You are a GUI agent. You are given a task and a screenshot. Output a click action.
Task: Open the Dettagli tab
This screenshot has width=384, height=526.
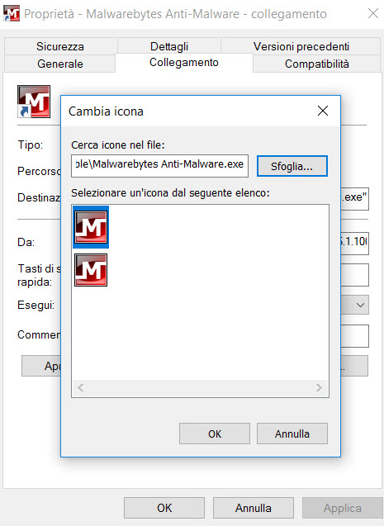[169, 46]
